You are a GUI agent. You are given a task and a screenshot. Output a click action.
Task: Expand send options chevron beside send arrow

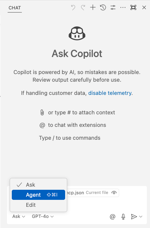pyautogui.click(x=141, y=217)
